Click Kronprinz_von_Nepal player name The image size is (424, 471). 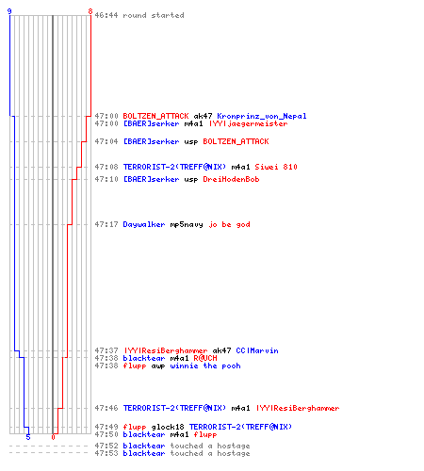tap(262, 116)
